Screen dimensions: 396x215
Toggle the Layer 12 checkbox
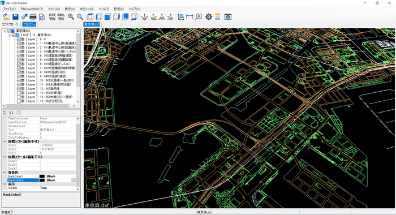tap(19, 89)
